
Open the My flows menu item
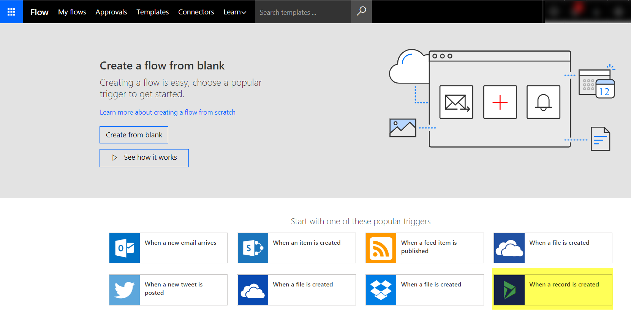pyautogui.click(x=72, y=12)
